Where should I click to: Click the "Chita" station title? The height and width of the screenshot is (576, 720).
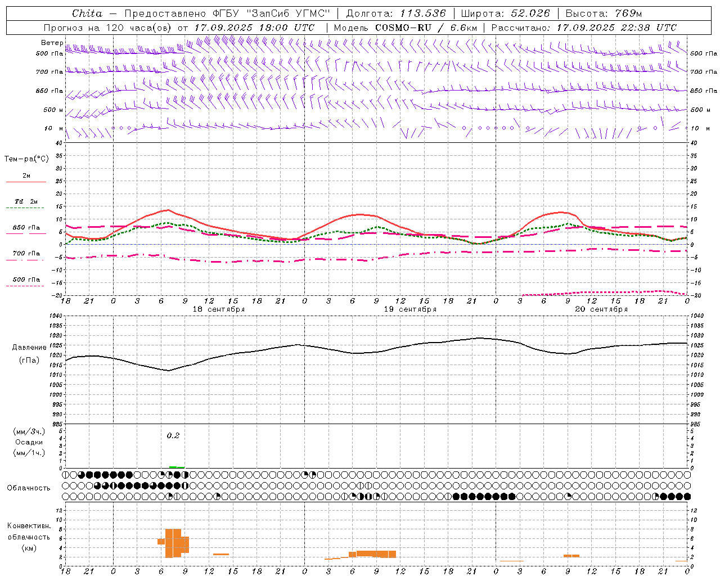pos(87,13)
